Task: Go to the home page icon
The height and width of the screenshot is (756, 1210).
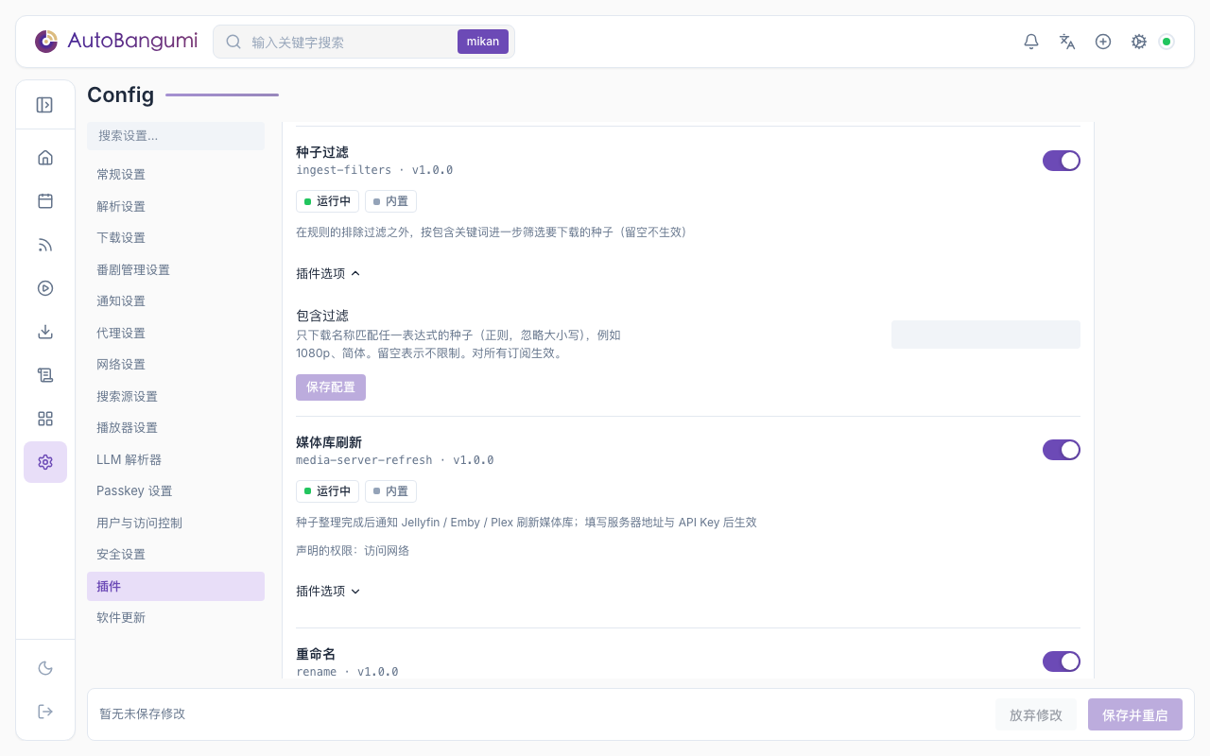Action: [45, 158]
